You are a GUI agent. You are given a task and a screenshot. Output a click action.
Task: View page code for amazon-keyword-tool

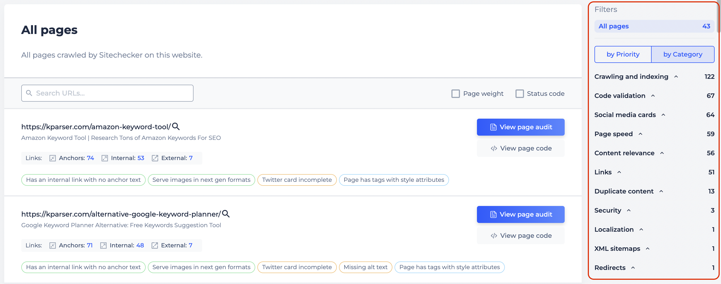tap(521, 148)
